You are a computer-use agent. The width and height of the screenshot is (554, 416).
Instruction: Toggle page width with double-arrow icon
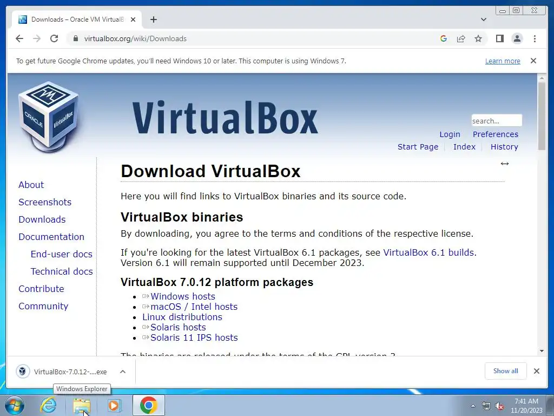[505, 164]
